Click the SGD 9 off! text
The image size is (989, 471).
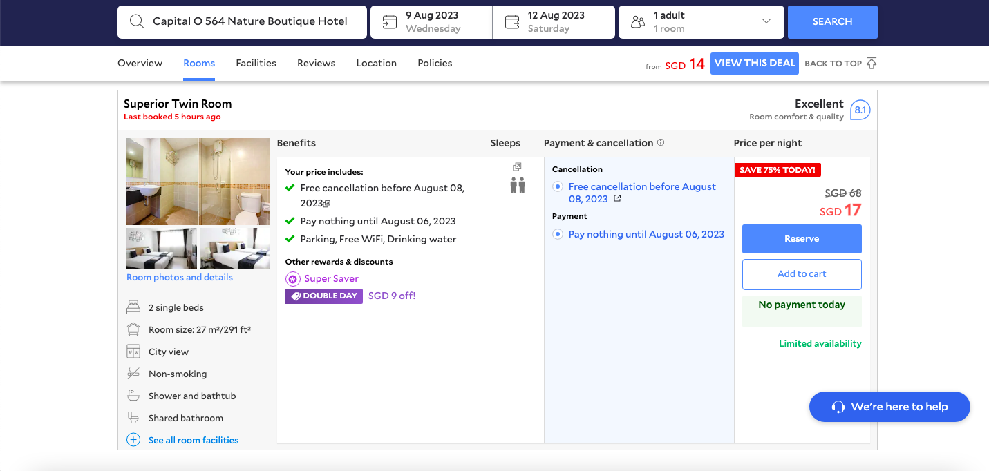click(392, 296)
